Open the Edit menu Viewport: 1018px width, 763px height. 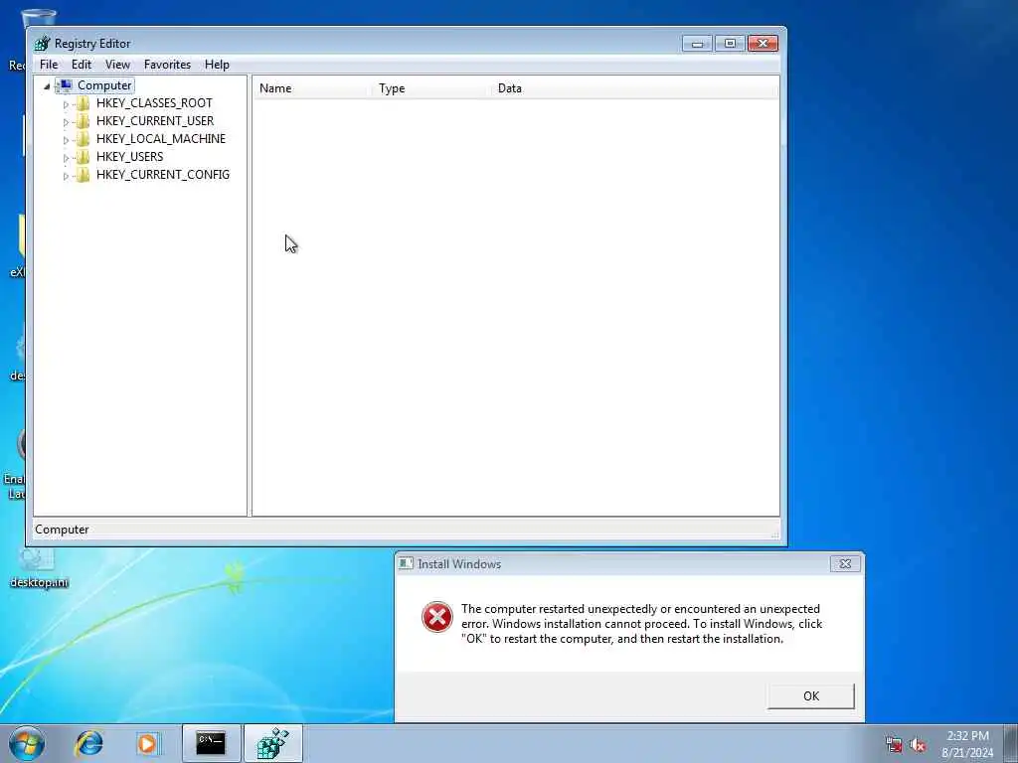[x=82, y=65]
